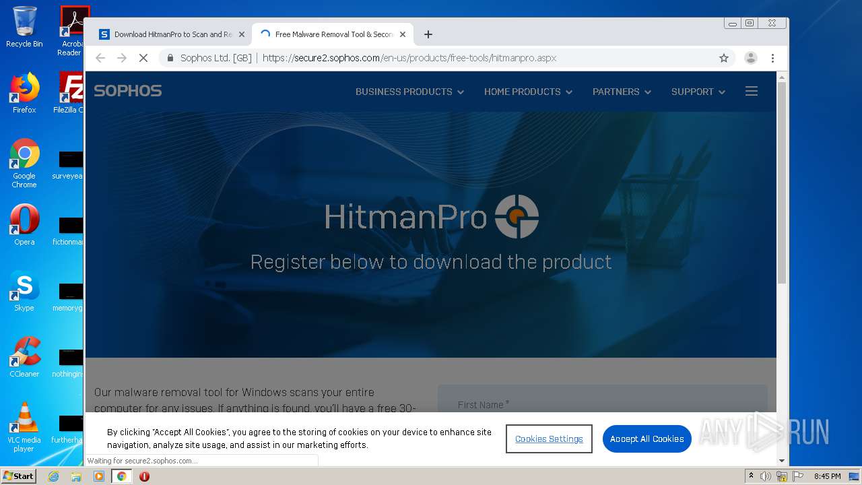This screenshot has height=485, width=862.
Task: Open CCleaner desktop shortcut
Action: pyautogui.click(x=24, y=357)
